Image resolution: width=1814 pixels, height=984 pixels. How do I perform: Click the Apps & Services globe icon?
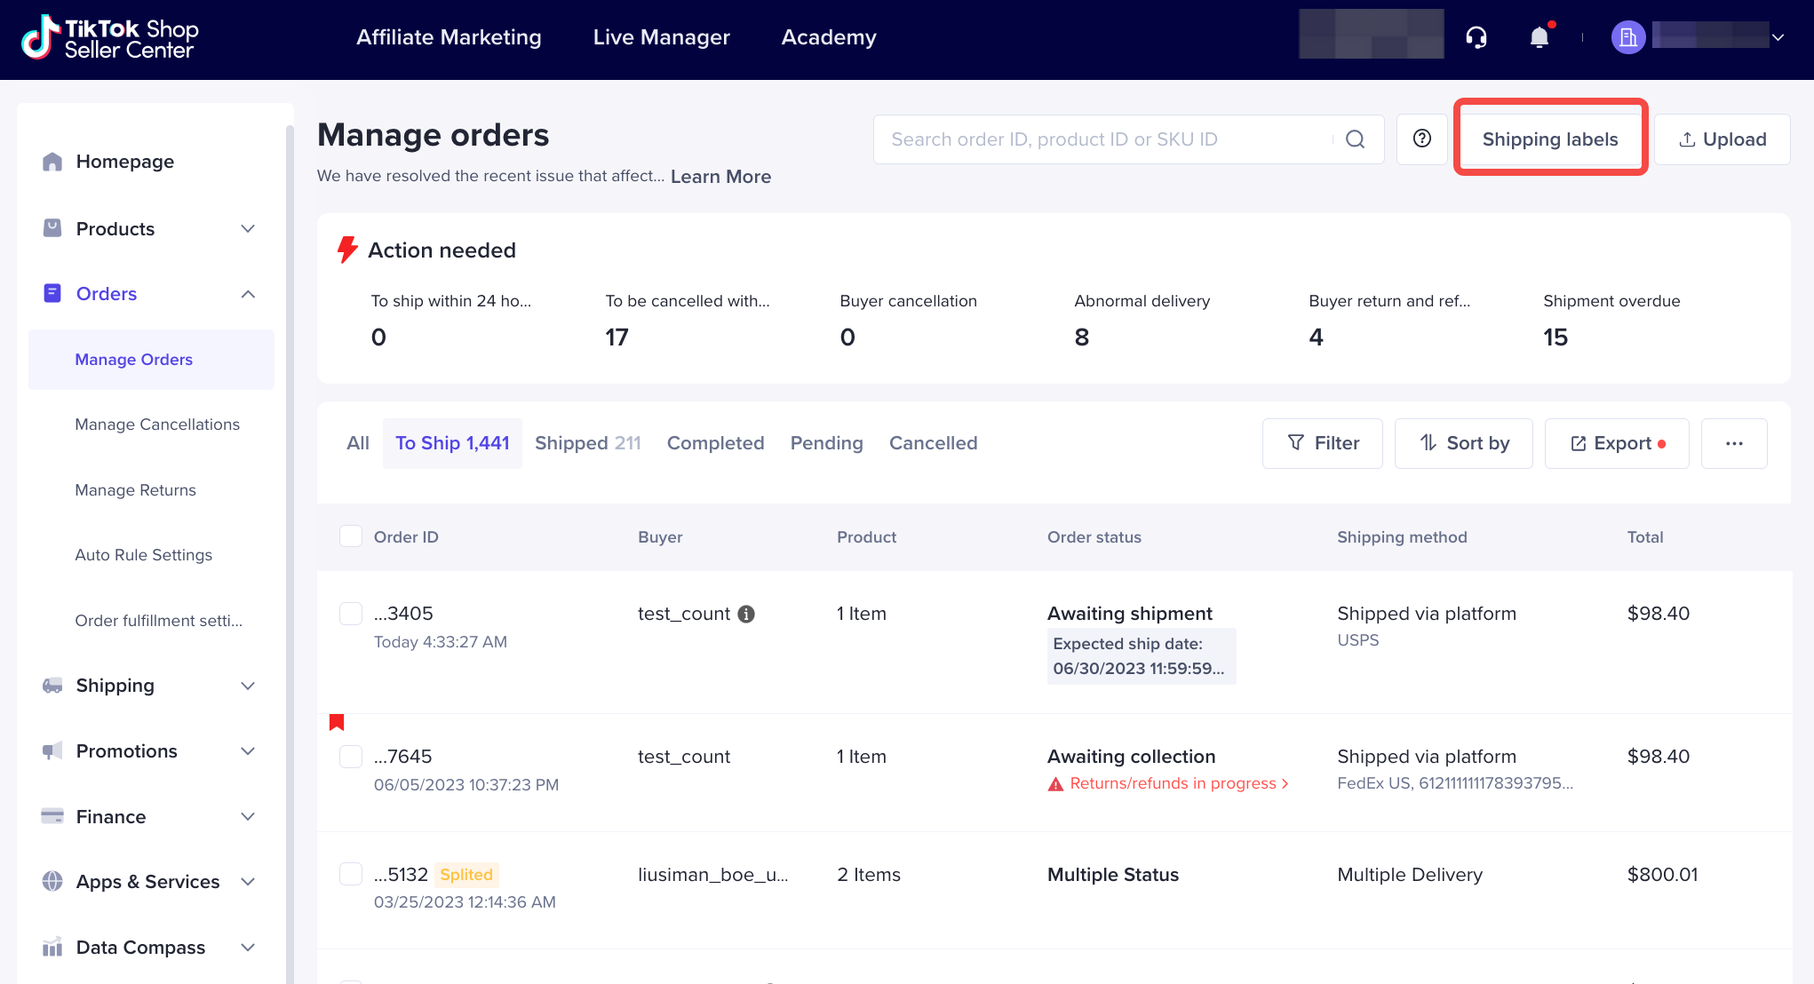point(52,881)
